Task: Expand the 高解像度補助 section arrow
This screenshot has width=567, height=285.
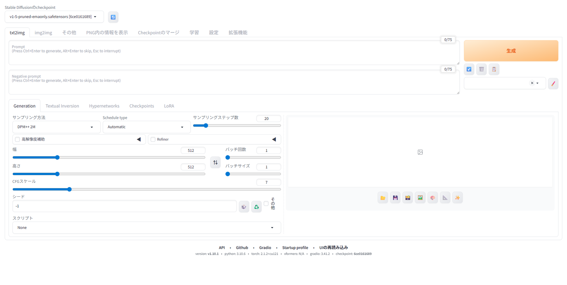Action: (139, 139)
